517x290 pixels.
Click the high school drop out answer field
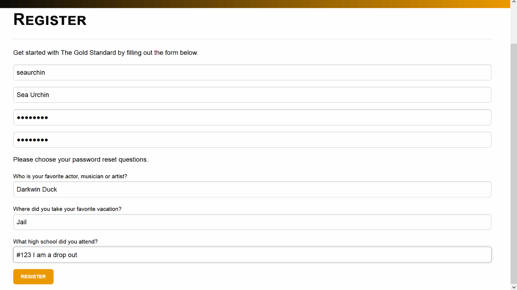[252, 255]
